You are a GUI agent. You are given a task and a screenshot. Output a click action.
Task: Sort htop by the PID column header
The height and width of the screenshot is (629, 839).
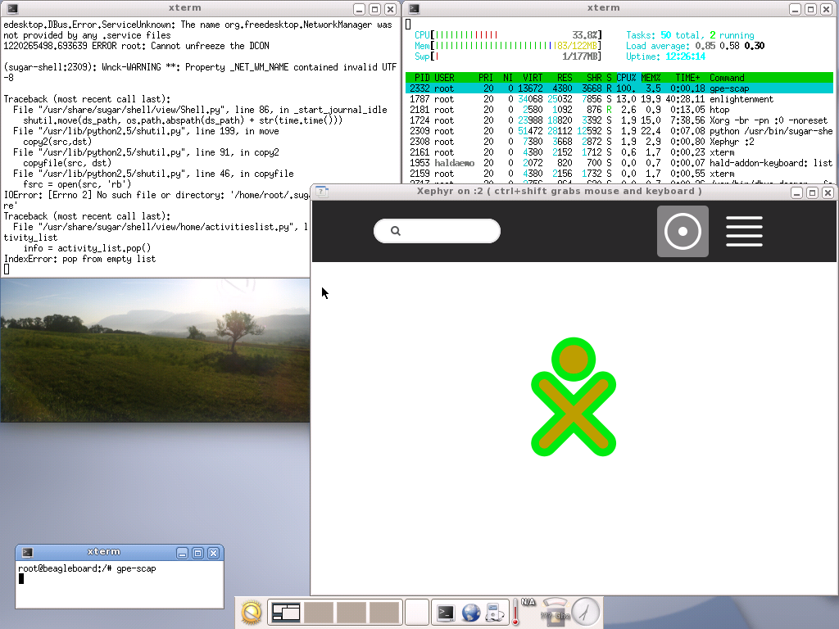point(419,78)
